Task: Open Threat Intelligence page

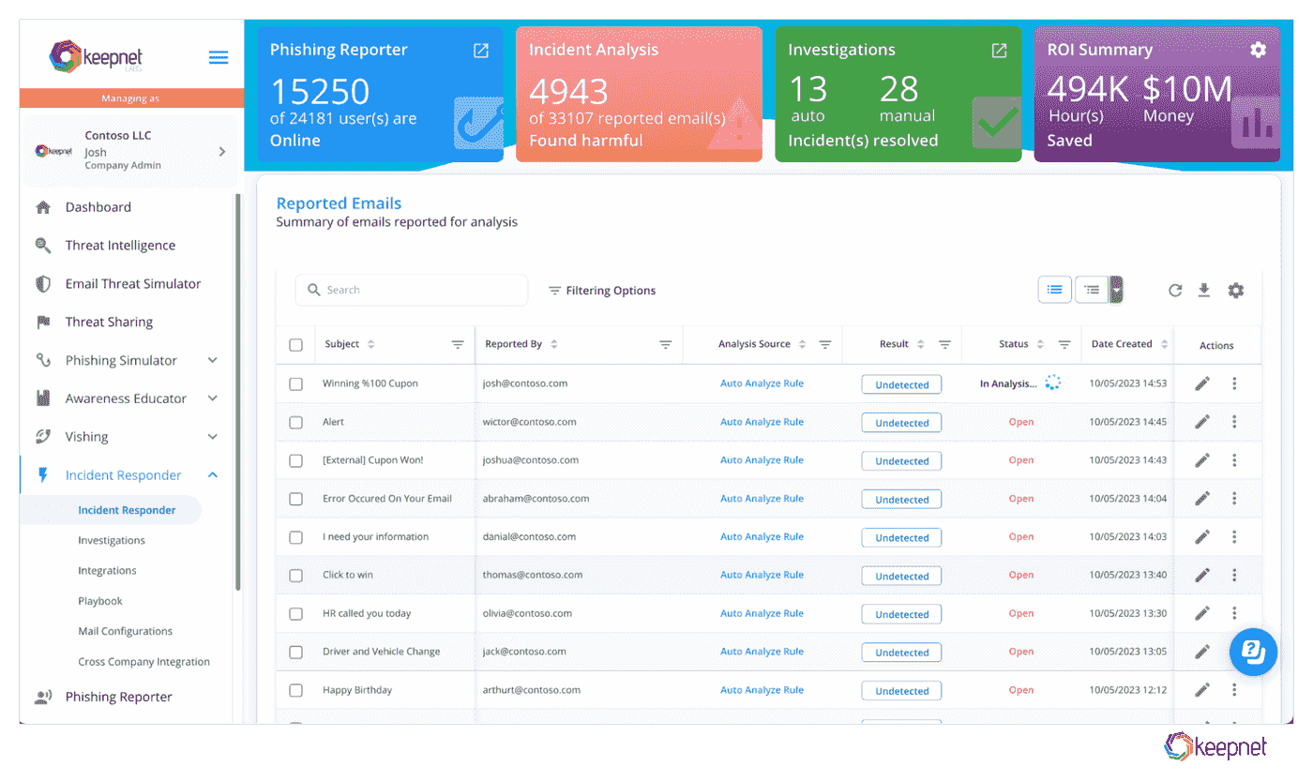Action: pos(120,246)
